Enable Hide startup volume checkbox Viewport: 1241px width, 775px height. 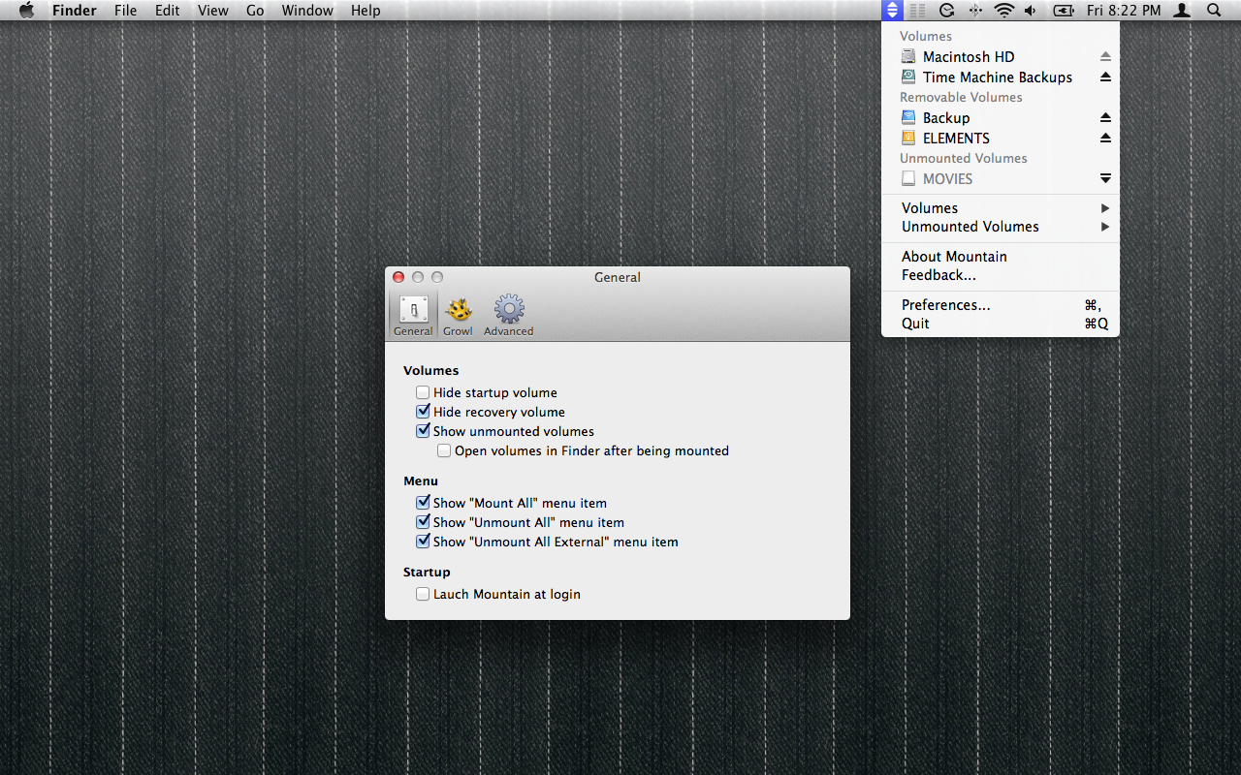(423, 393)
